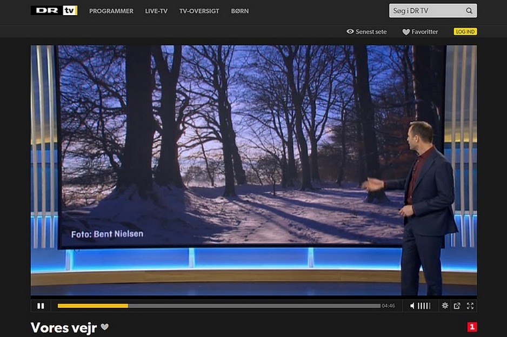Open the video in a pop-out window
This screenshot has height=337, width=507.
(x=457, y=306)
